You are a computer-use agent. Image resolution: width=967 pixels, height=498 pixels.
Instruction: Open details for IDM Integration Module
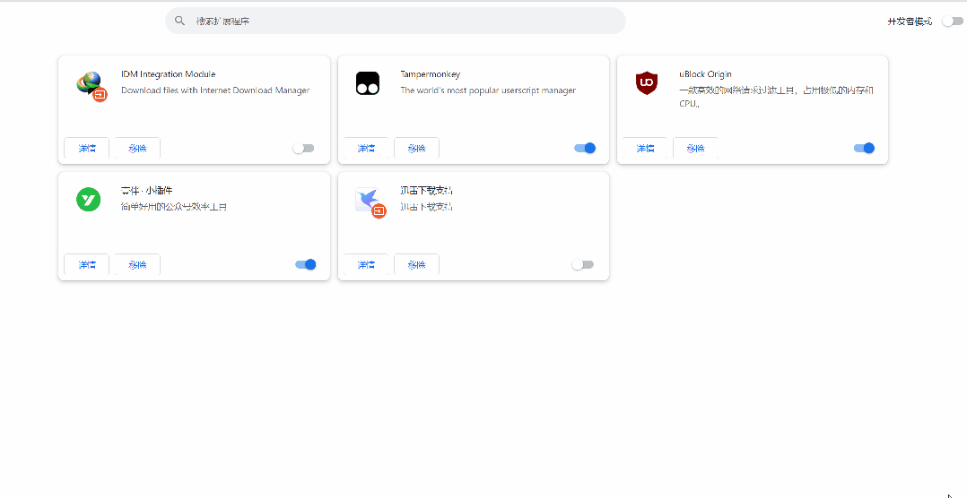tap(87, 149)
